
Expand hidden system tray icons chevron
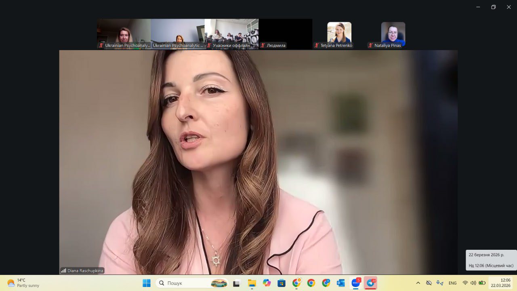tap(418, 283)
